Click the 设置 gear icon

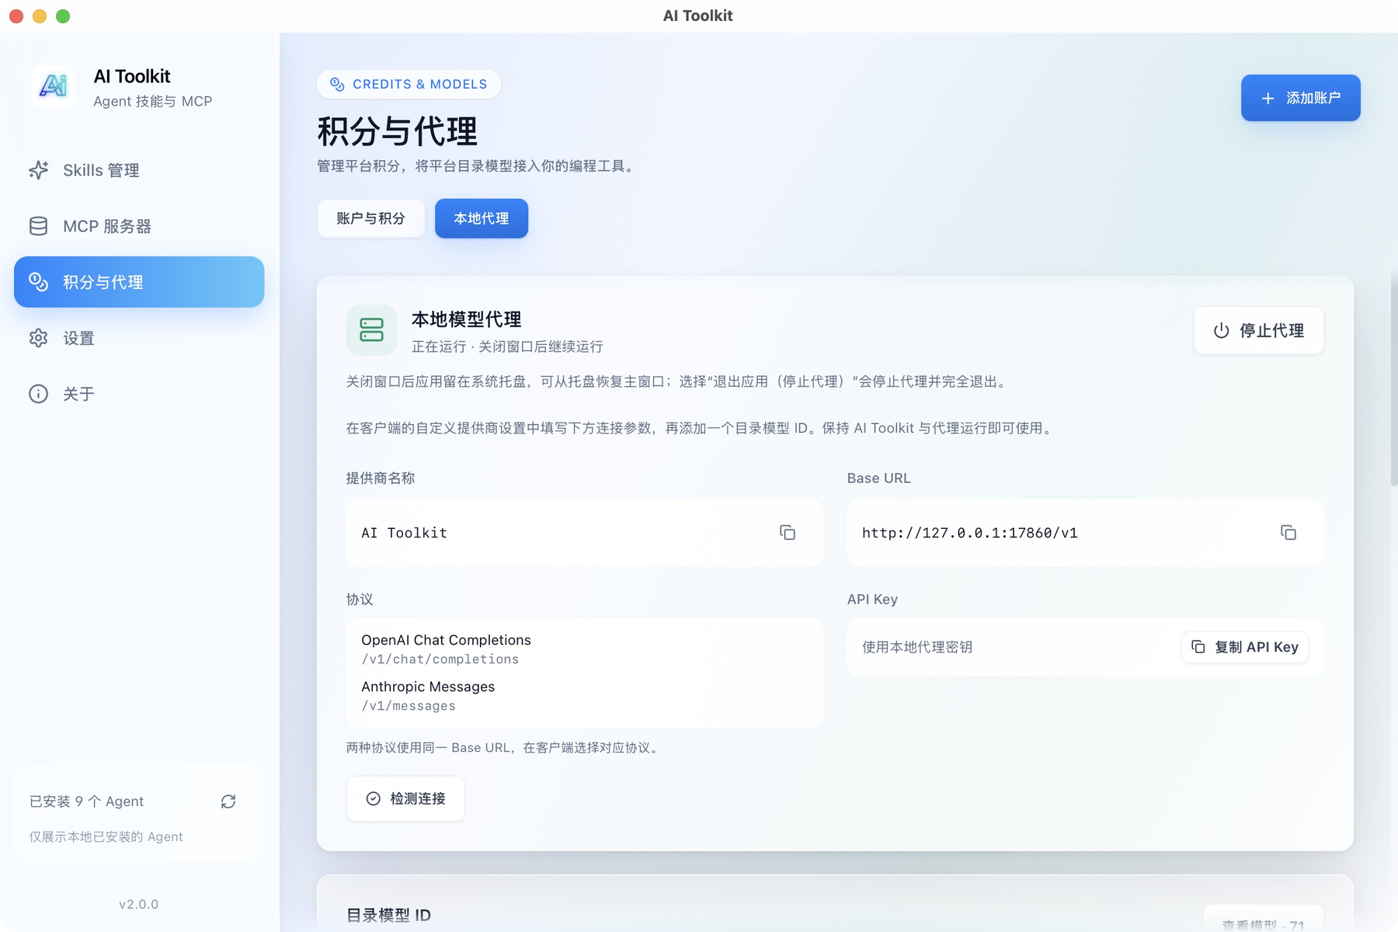point(38,338)
